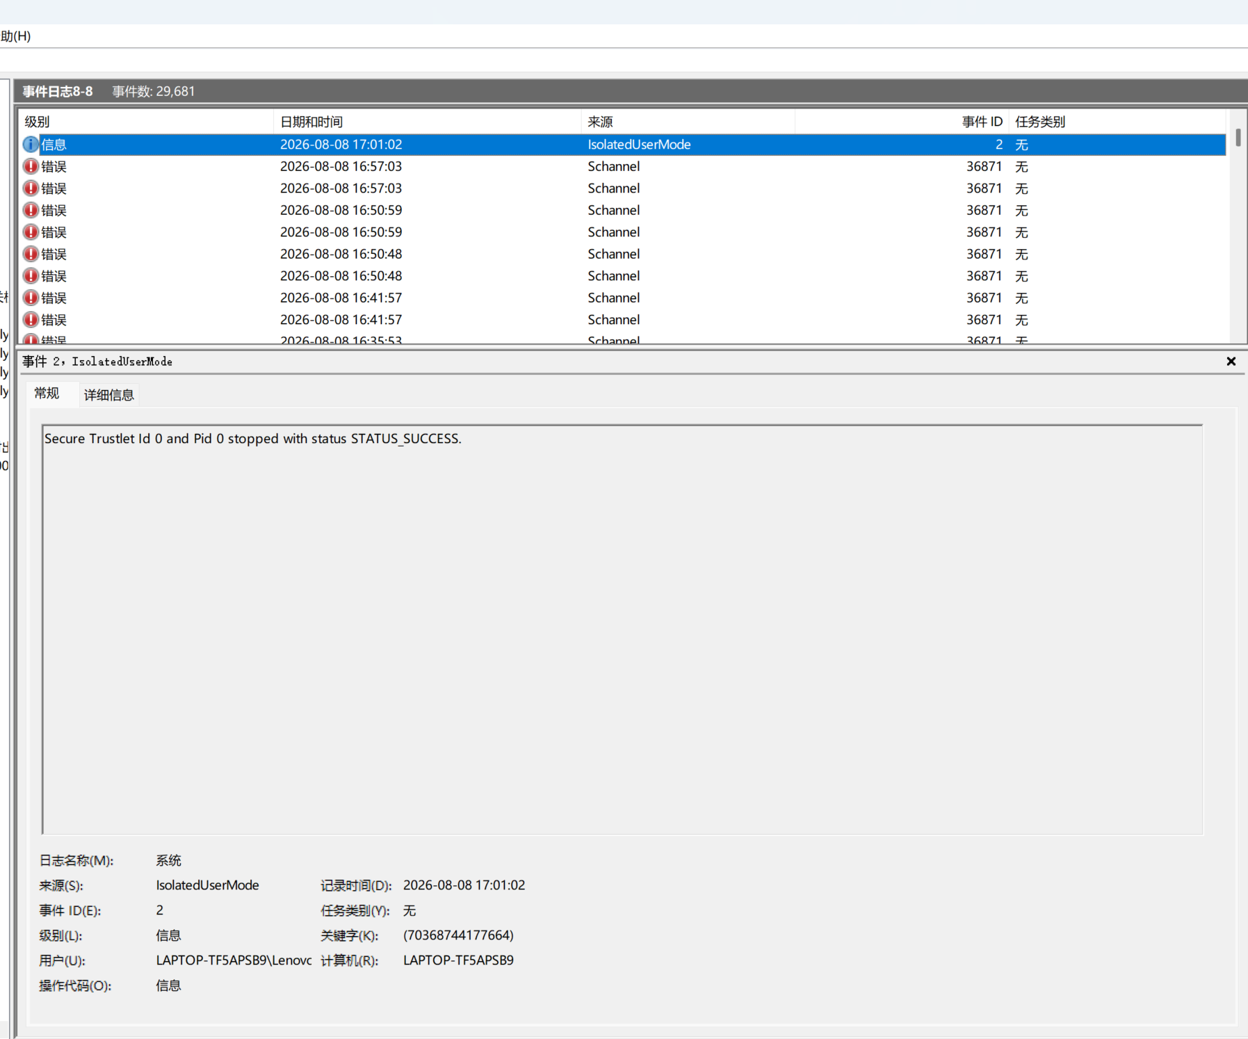Click the 用户(U): label
The width and height of the screenshot is (1248, 1039).
[63, 960]
